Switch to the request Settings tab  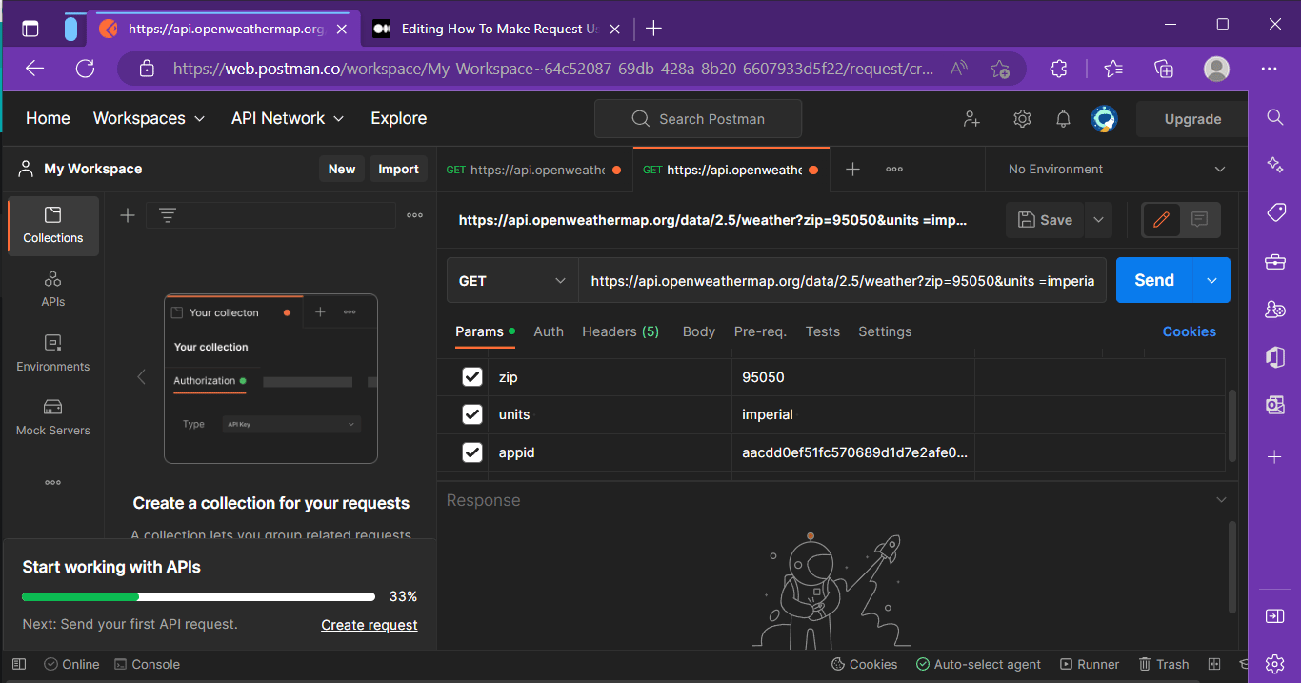[x=885, y=331]
